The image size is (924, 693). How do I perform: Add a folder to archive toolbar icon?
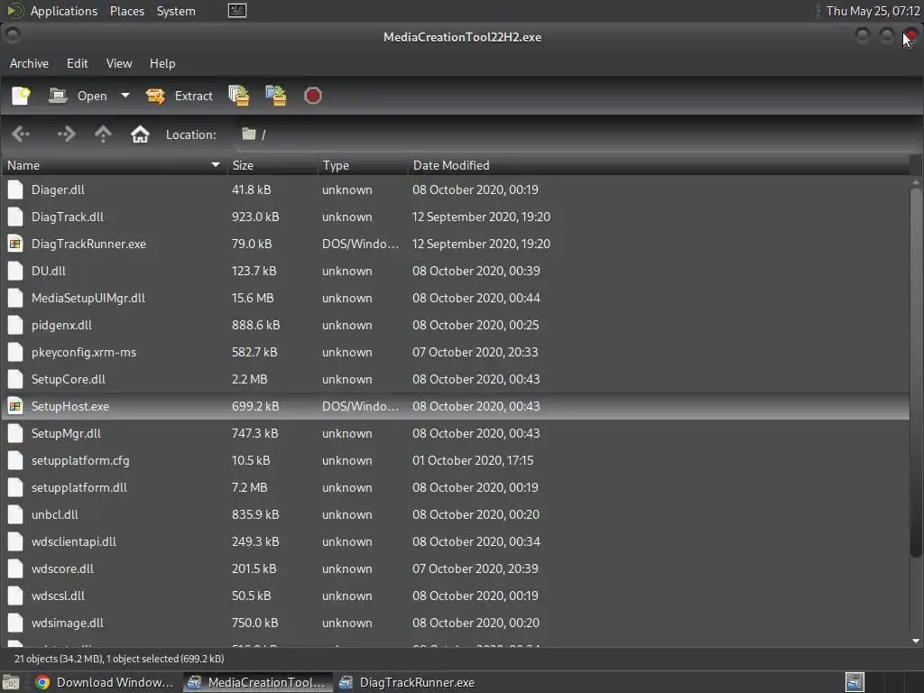click(x=276, y=96)
